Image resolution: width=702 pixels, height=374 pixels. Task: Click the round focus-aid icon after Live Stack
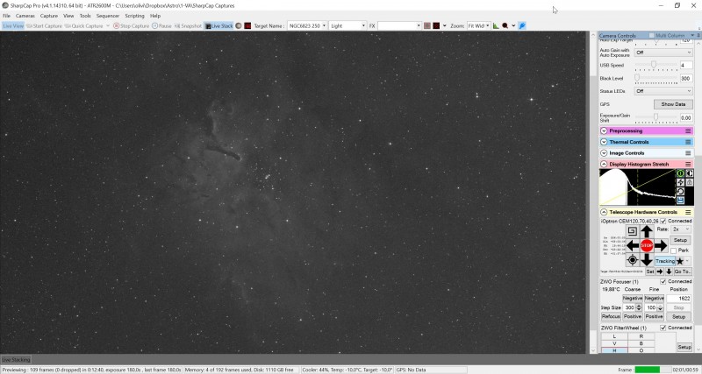(239, 26)
